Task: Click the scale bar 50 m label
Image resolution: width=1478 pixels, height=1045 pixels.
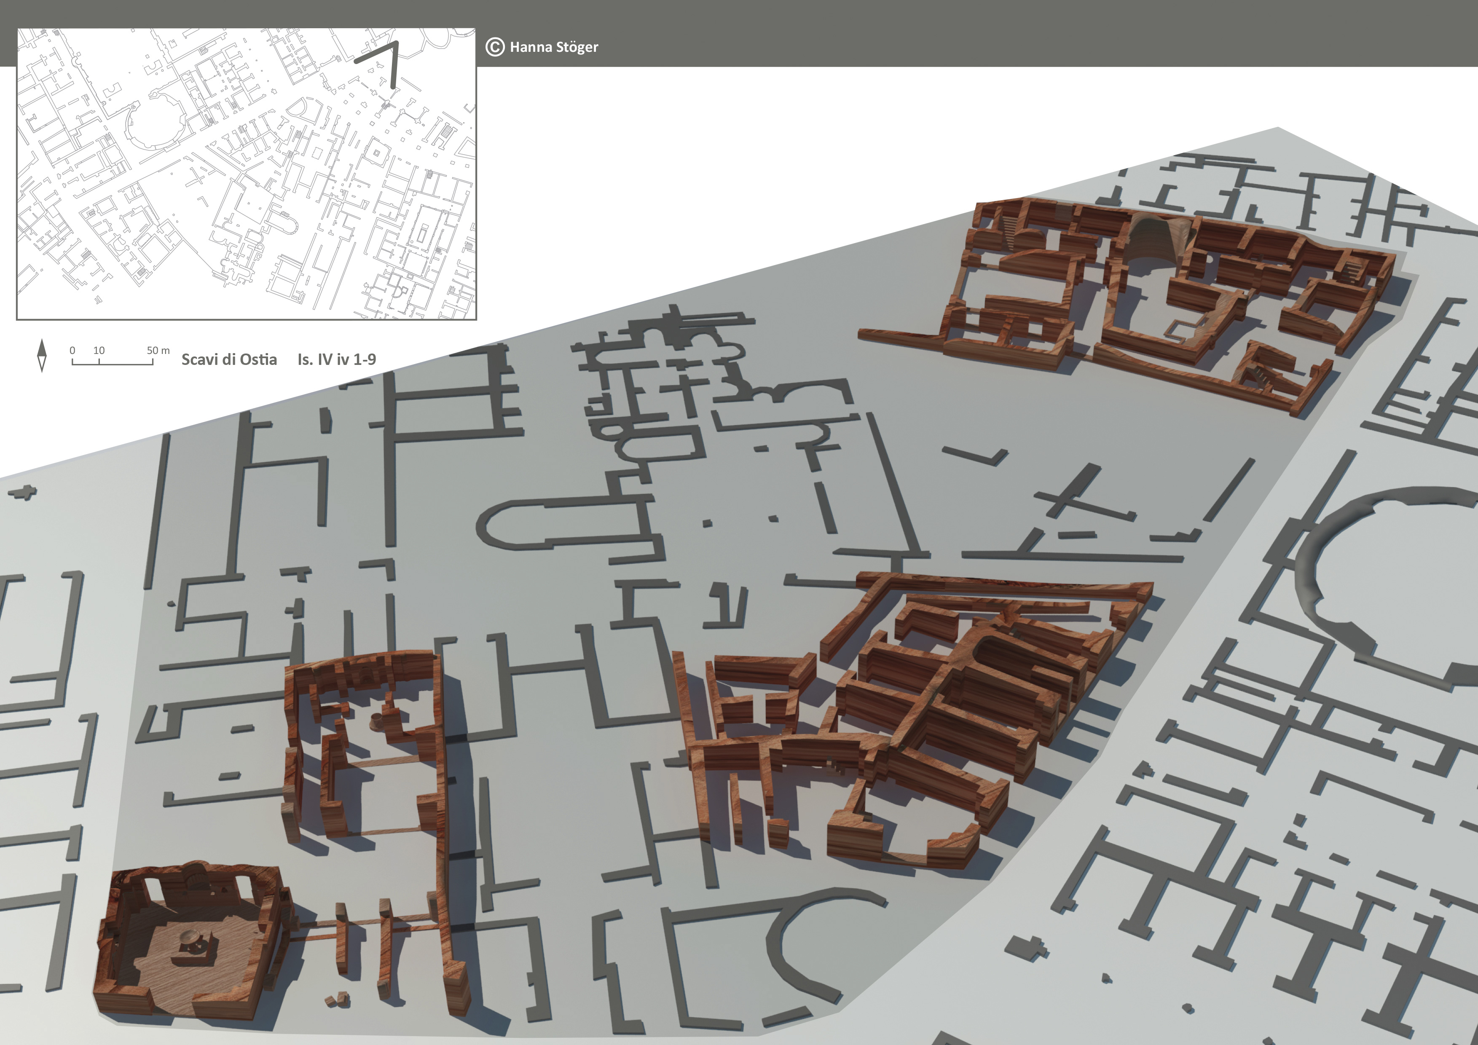Action: coord(158,351)
